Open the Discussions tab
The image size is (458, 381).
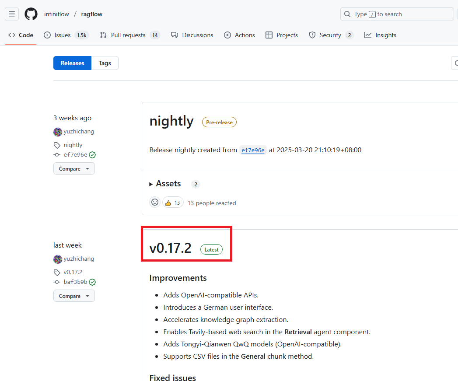pyautogui.click(x=192, y=35)
